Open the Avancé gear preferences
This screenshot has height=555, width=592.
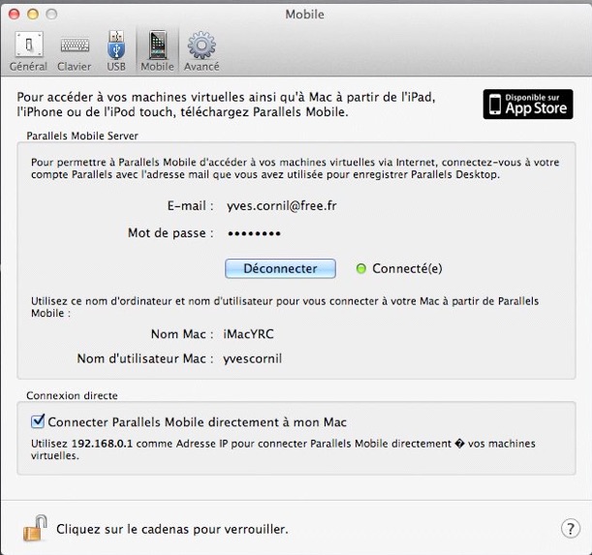[202, 51]
